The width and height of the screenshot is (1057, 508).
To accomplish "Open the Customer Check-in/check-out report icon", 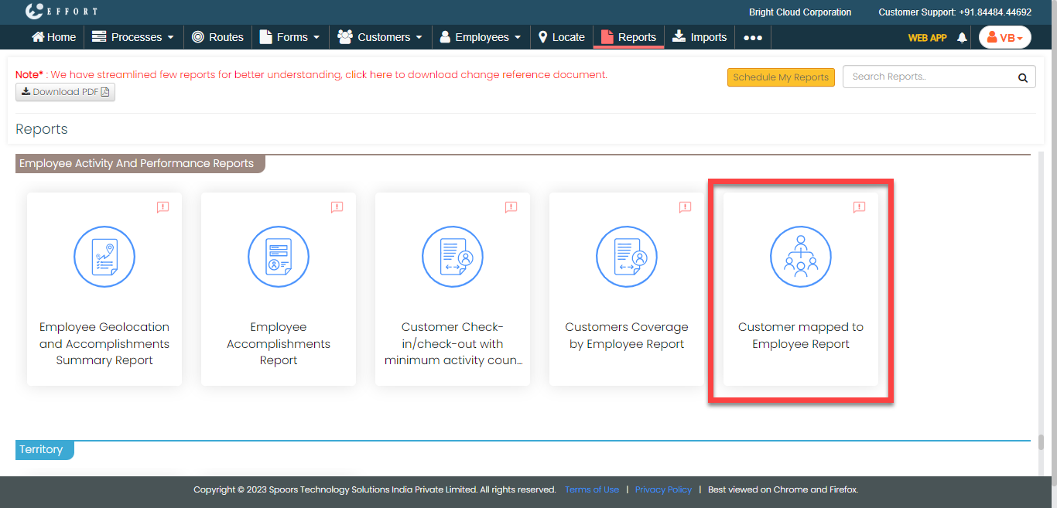I will (453, 257).
